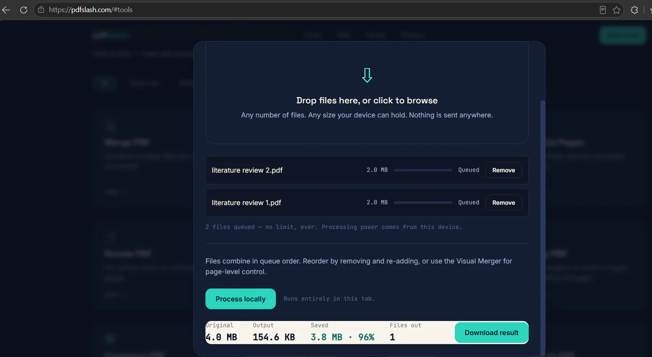Click the Queued status of literature review 1.pdf

(x=468, y=202)
